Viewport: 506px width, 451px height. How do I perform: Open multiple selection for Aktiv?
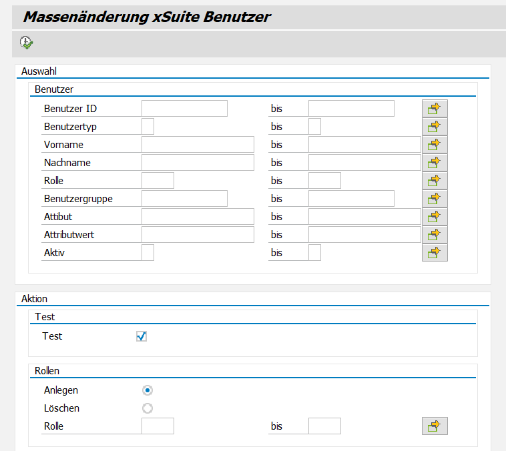pyautogui.click(x=435, y=253)
